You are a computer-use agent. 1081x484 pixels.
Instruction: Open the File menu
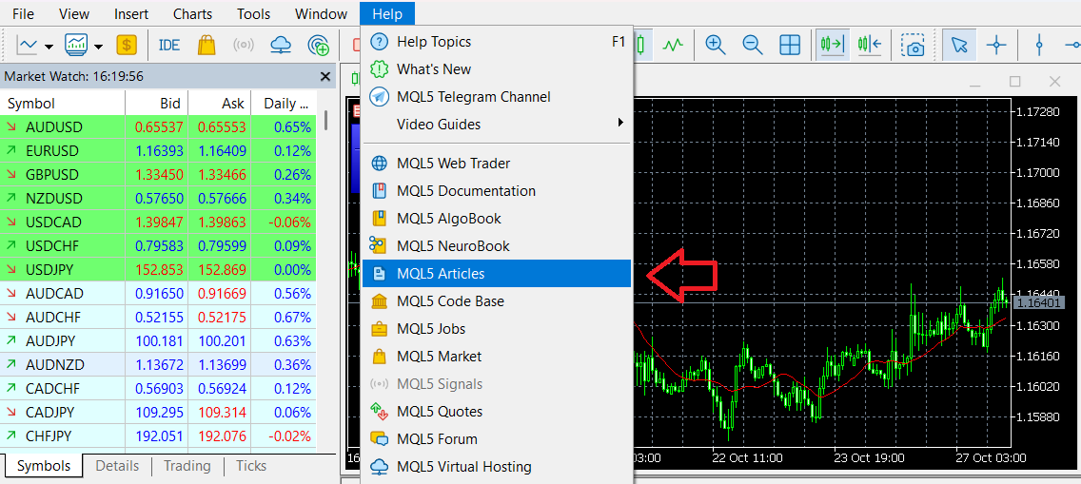click(x=23, y=13)
